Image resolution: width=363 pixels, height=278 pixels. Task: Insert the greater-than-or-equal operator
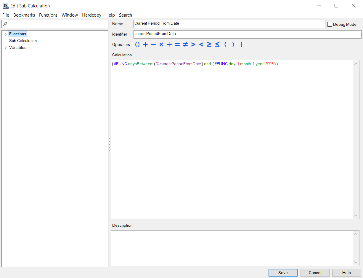pyautogui.click(x=209, y=44)
